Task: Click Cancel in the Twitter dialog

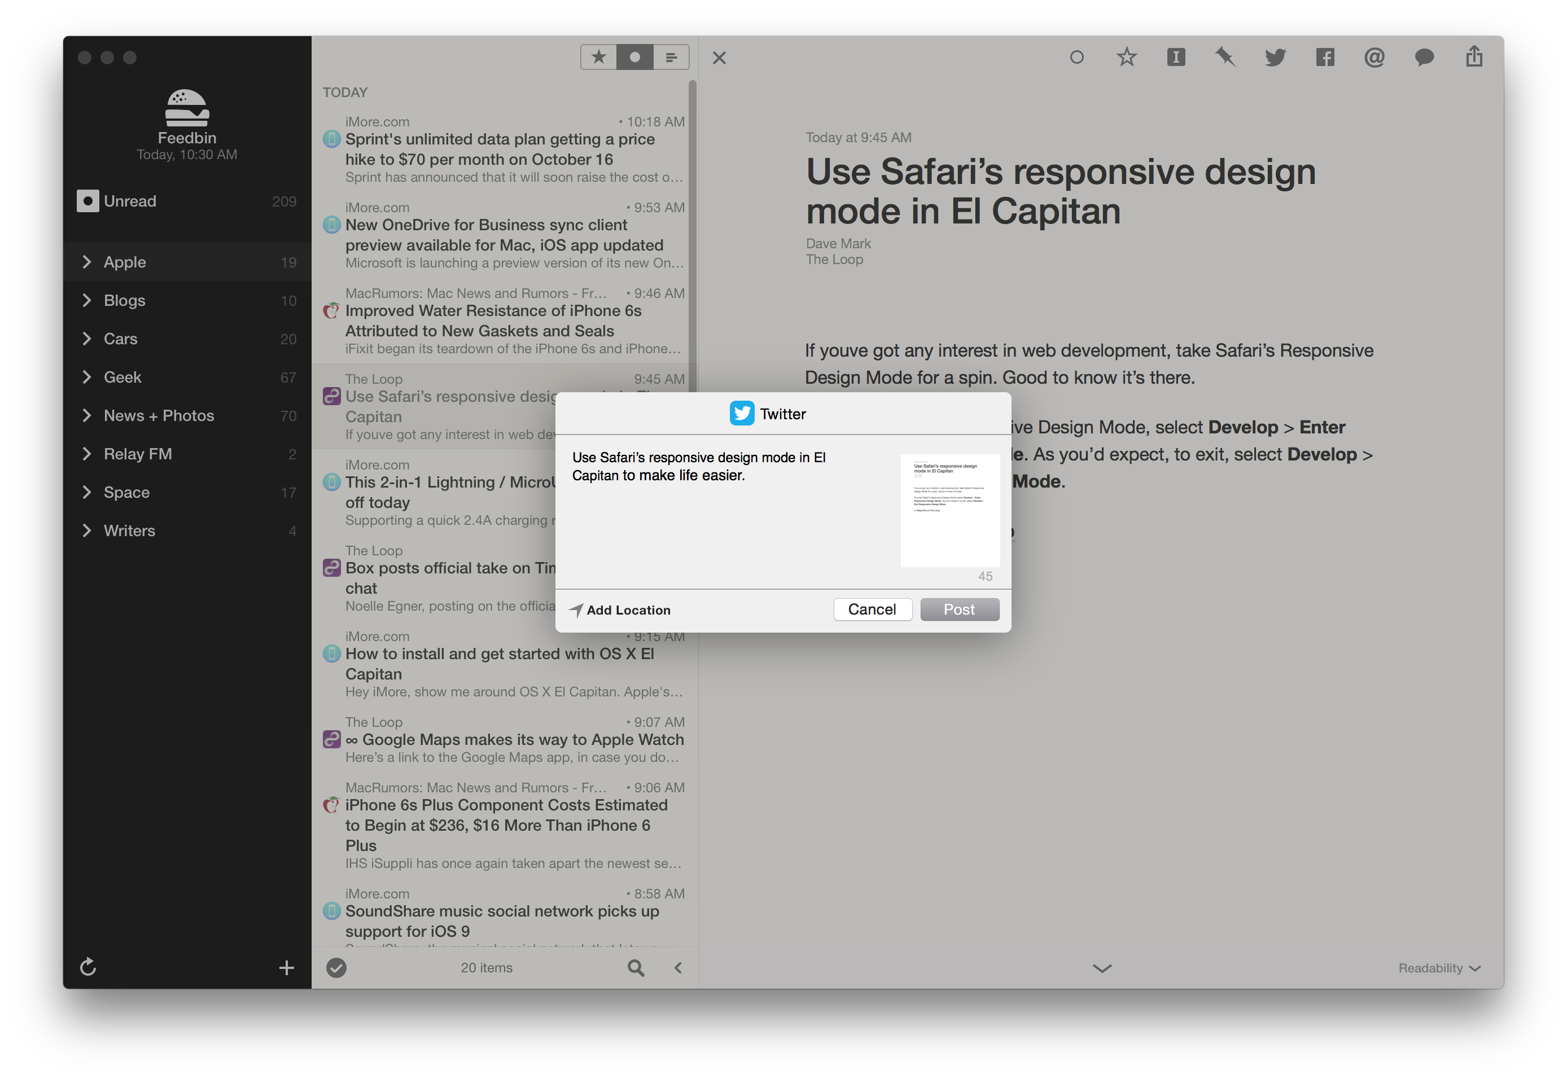Action: point(872,609)
